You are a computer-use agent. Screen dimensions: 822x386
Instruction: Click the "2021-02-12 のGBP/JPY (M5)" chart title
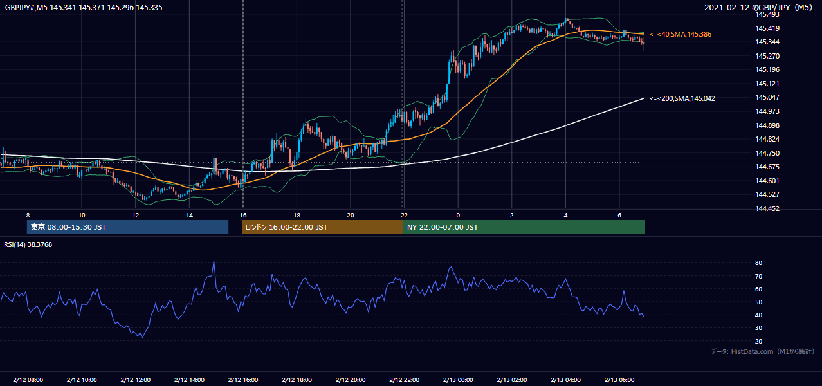[x=760, y=7]
